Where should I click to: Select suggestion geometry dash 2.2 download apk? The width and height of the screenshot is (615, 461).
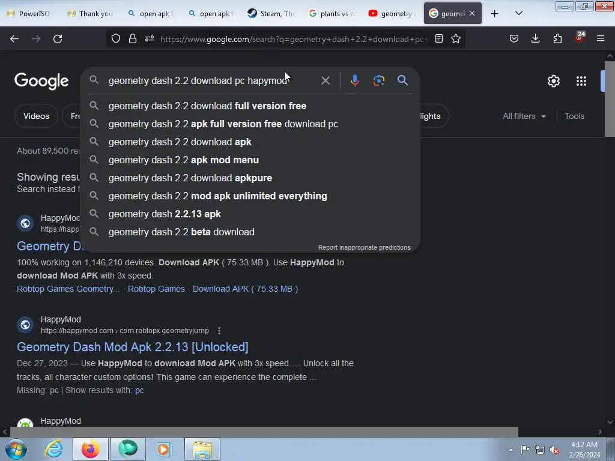point(250,142)
